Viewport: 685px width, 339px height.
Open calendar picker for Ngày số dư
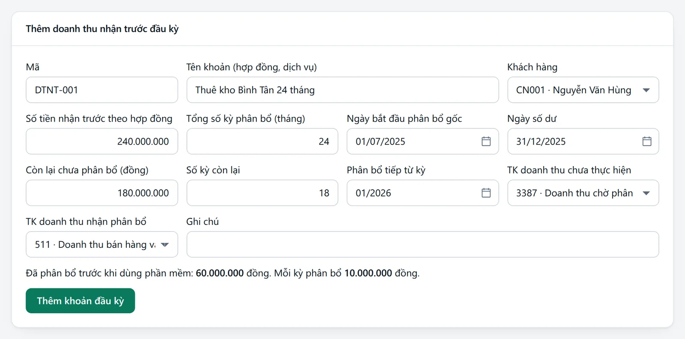click(647, 141)
